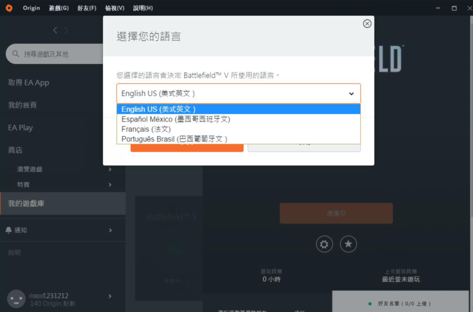
Task: Open the game settings gear icon
Action: [324, 244]
